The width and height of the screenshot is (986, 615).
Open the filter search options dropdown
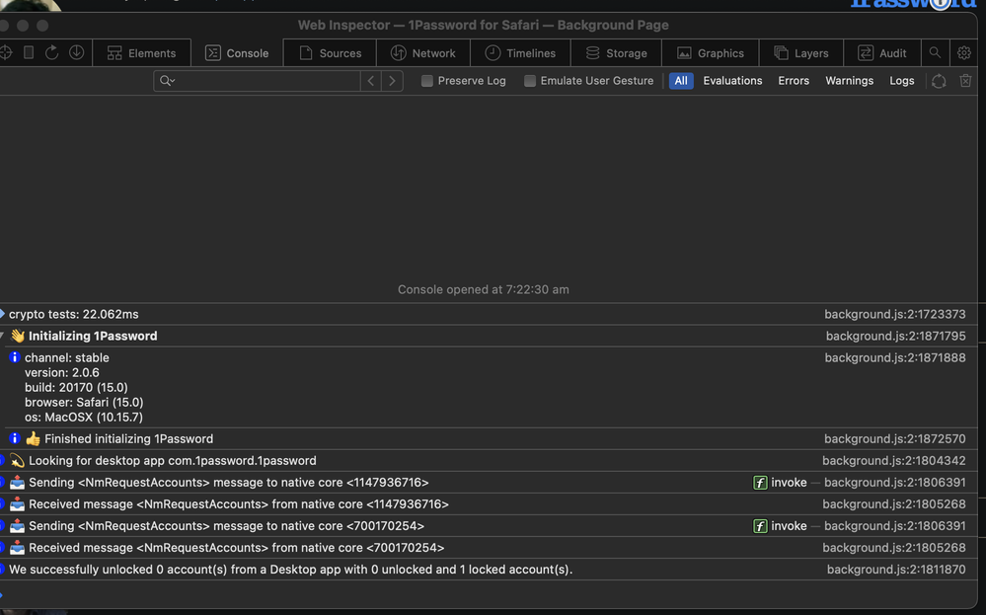[x=167, y=81]
